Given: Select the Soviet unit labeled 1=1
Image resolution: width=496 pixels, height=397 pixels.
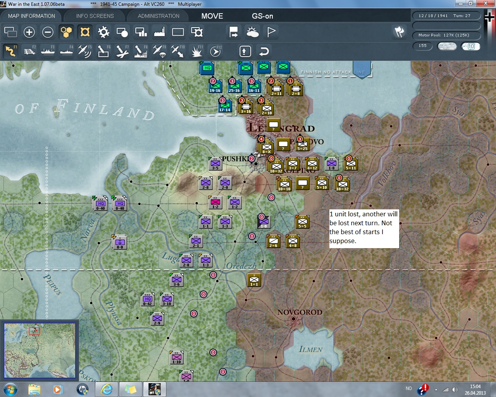Looking at the screenshot, I should [254, 280].
